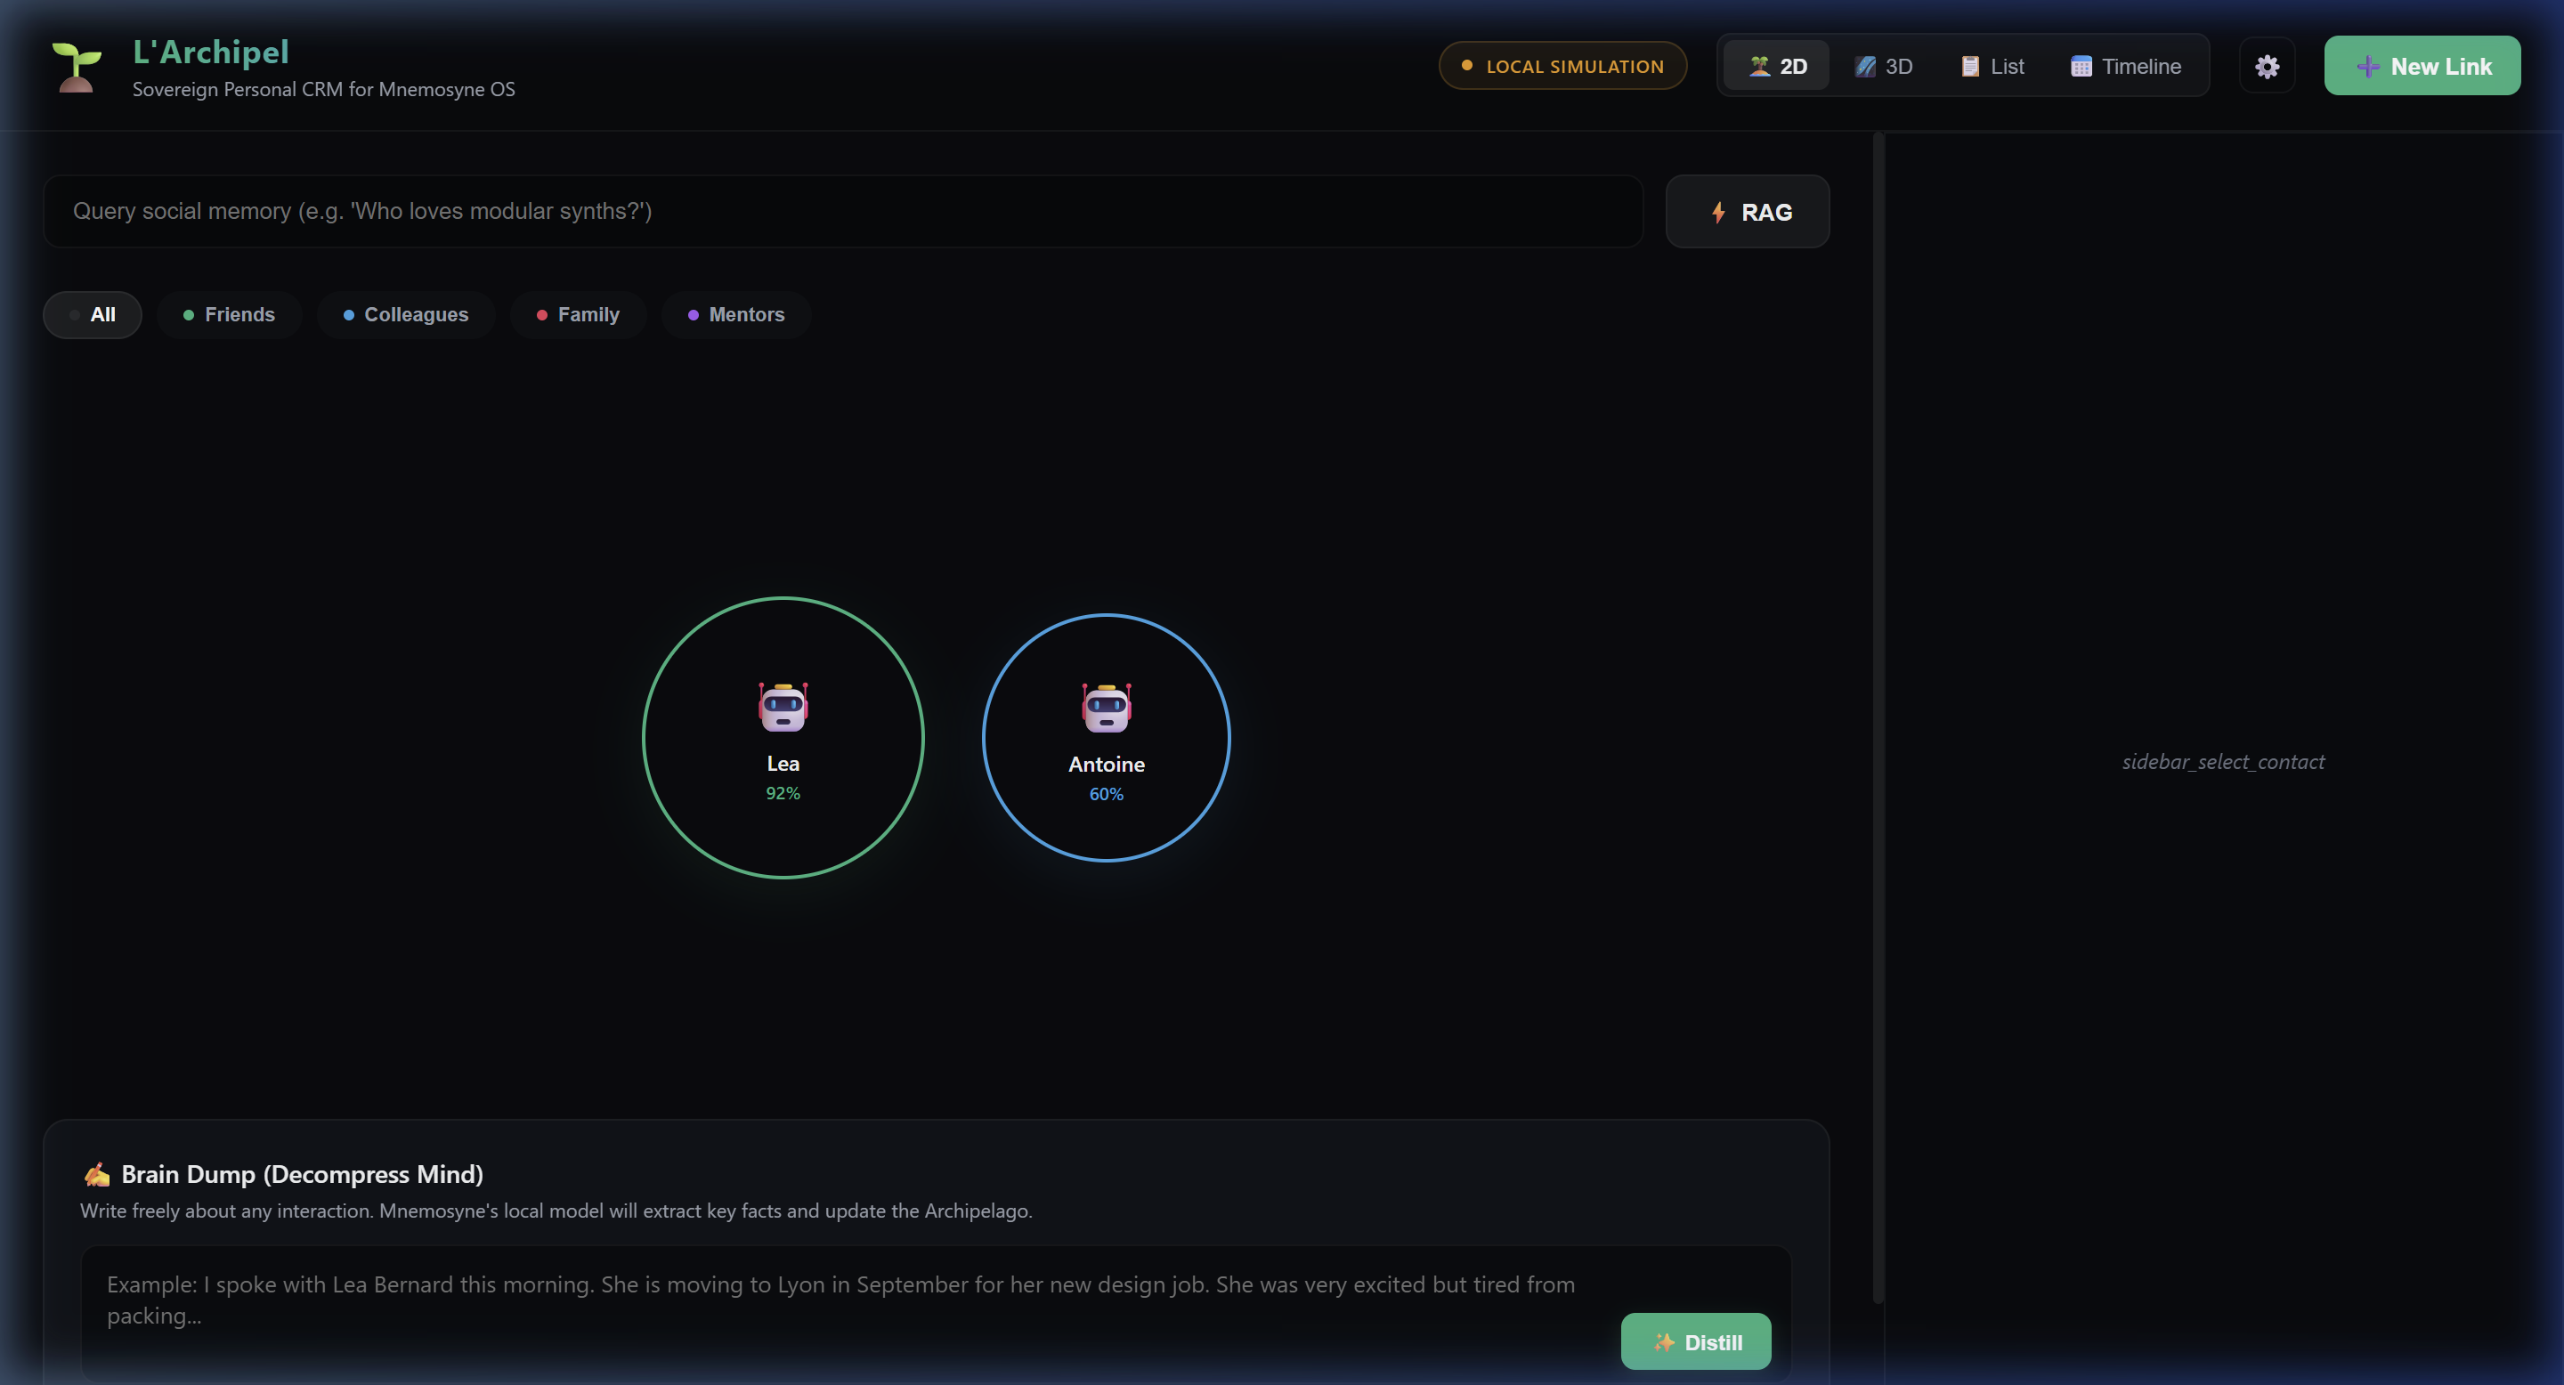The width and height of the screenshot is (2564, 1385).
Task: Open the Timeline view tab
Action: click(2126, 67)
